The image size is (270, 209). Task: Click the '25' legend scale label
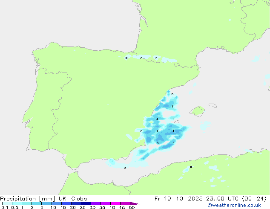(x=83, y=207)
